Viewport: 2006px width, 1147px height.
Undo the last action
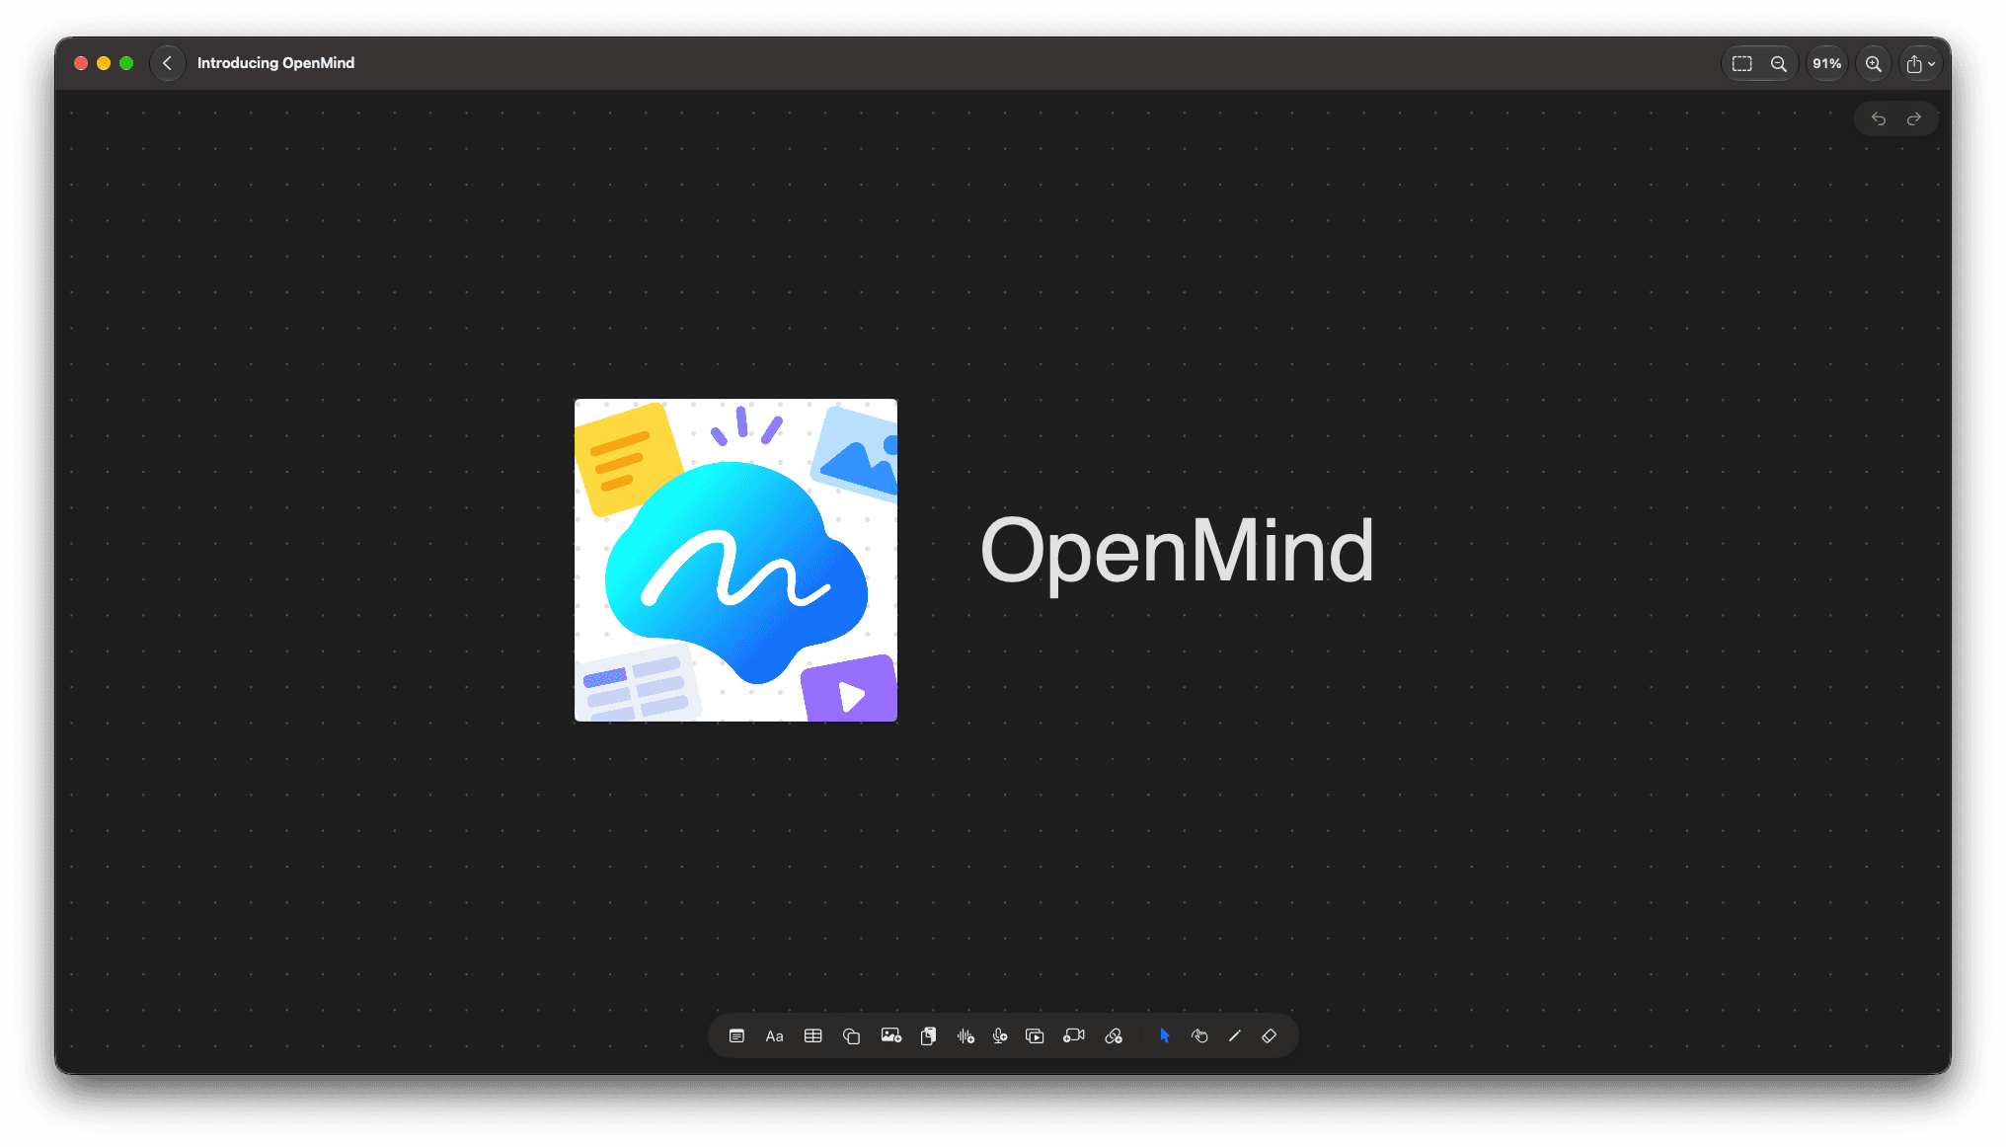[x=1879, y=118]
